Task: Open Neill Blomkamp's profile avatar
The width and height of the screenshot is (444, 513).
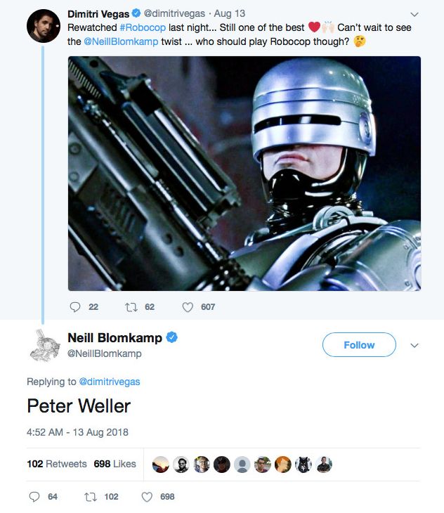Action: tap(43, 345)
